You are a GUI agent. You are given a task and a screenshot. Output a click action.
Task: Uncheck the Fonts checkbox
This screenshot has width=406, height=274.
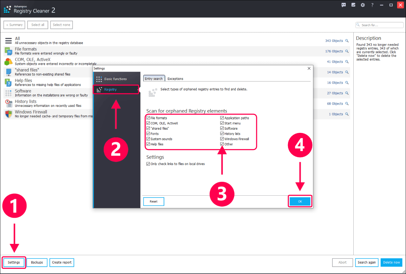pyautogui.click(x=148, y=134)
